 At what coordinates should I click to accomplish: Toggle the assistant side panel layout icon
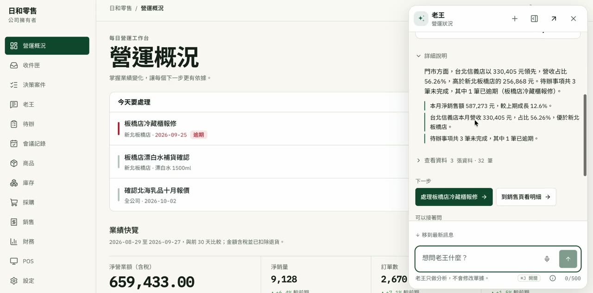coord(534,19)
